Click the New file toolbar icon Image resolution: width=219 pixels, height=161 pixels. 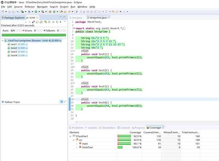coord(3,12)
